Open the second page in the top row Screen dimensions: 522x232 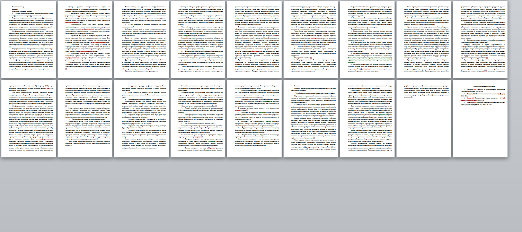coord(85,40)
